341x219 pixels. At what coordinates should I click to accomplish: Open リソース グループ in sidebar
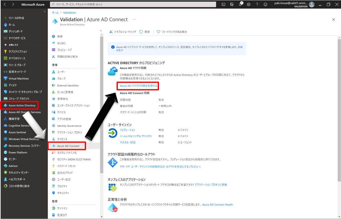(x=15, y=65)
